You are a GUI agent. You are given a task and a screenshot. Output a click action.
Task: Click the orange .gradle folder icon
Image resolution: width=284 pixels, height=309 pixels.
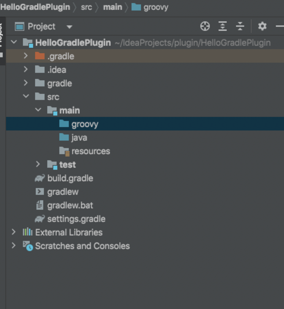click(40, 56)
